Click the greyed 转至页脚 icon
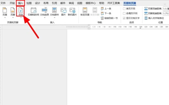 [x=95, y=10]
